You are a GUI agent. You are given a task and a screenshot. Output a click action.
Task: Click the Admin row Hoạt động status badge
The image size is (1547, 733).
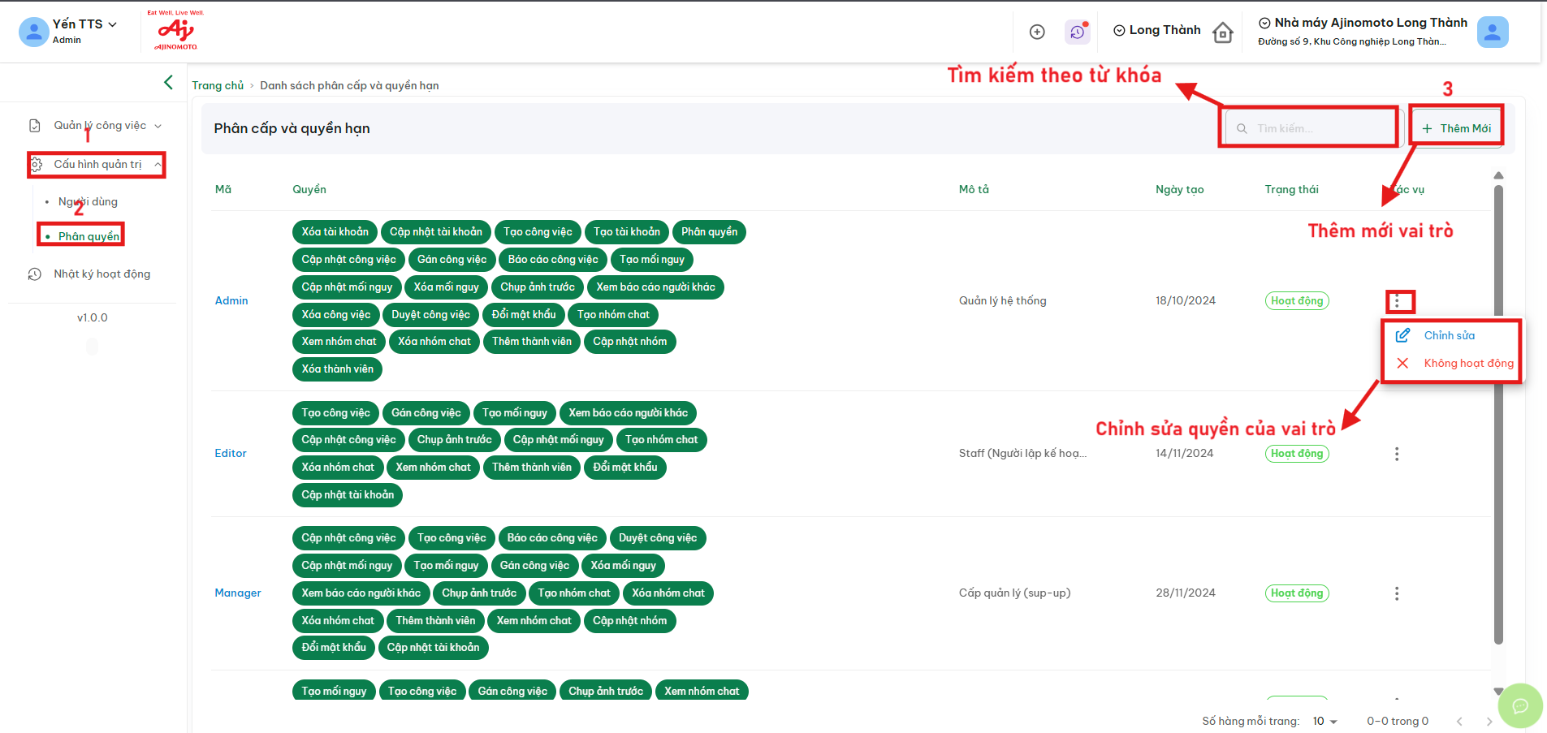click(1297, 300)
